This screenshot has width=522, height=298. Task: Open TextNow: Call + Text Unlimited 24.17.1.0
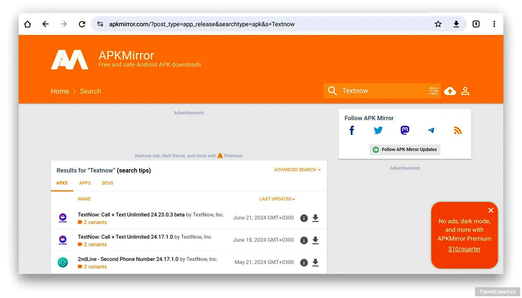[x=125, y=237]
